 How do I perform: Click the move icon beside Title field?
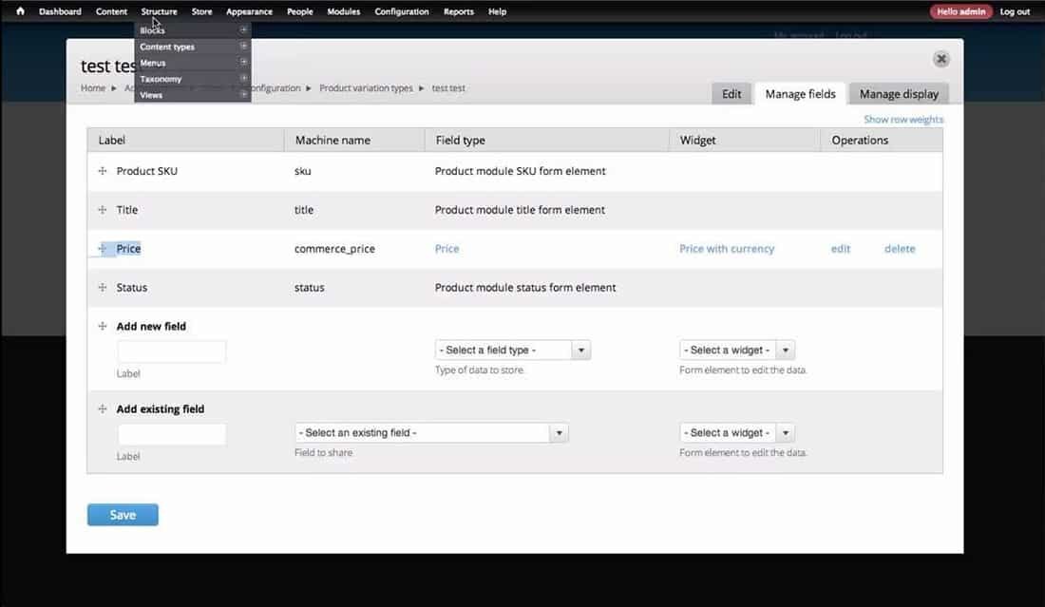point(103,209)
